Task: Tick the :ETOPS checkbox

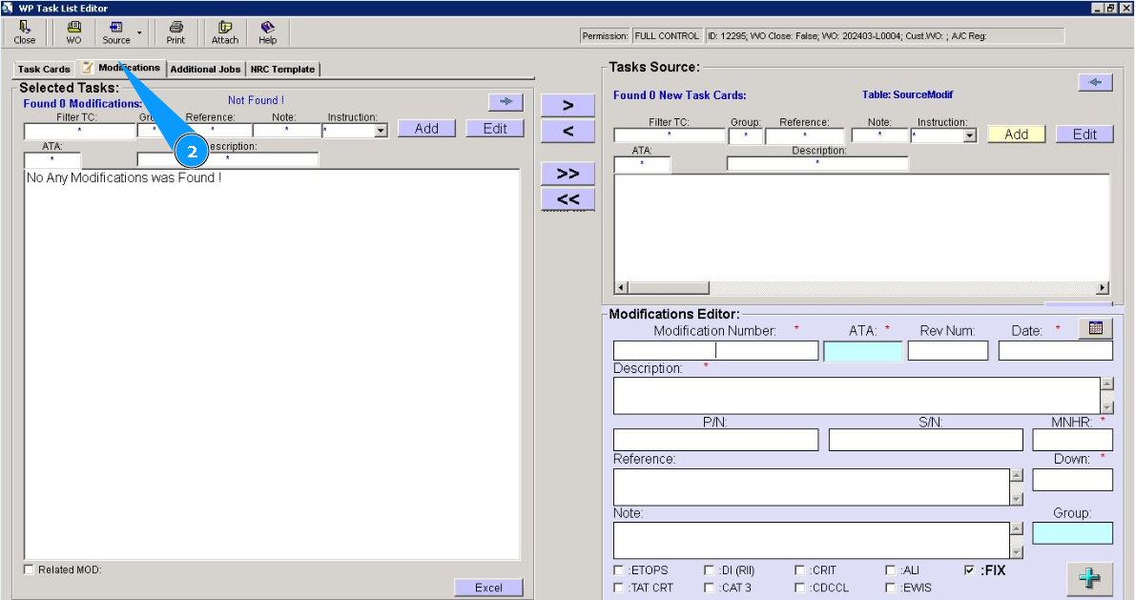Action: [620, 570]
